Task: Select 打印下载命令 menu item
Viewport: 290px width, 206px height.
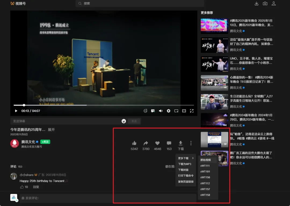Action: coord(186,176)
